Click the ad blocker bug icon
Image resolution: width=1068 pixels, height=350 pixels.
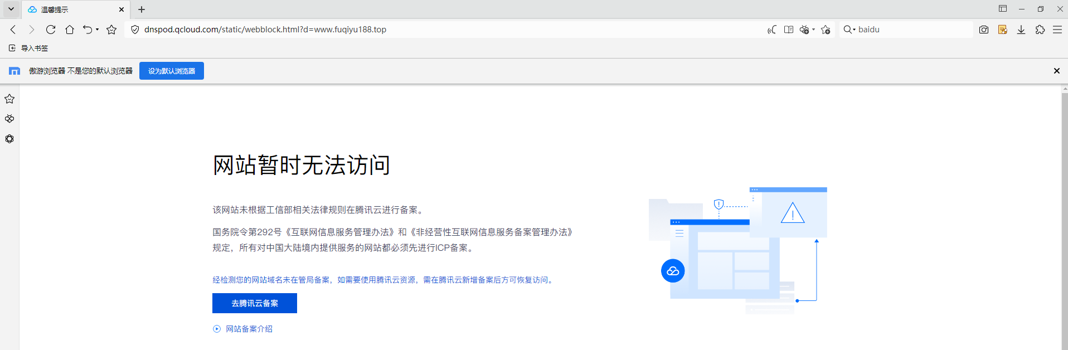coord(804,30)
